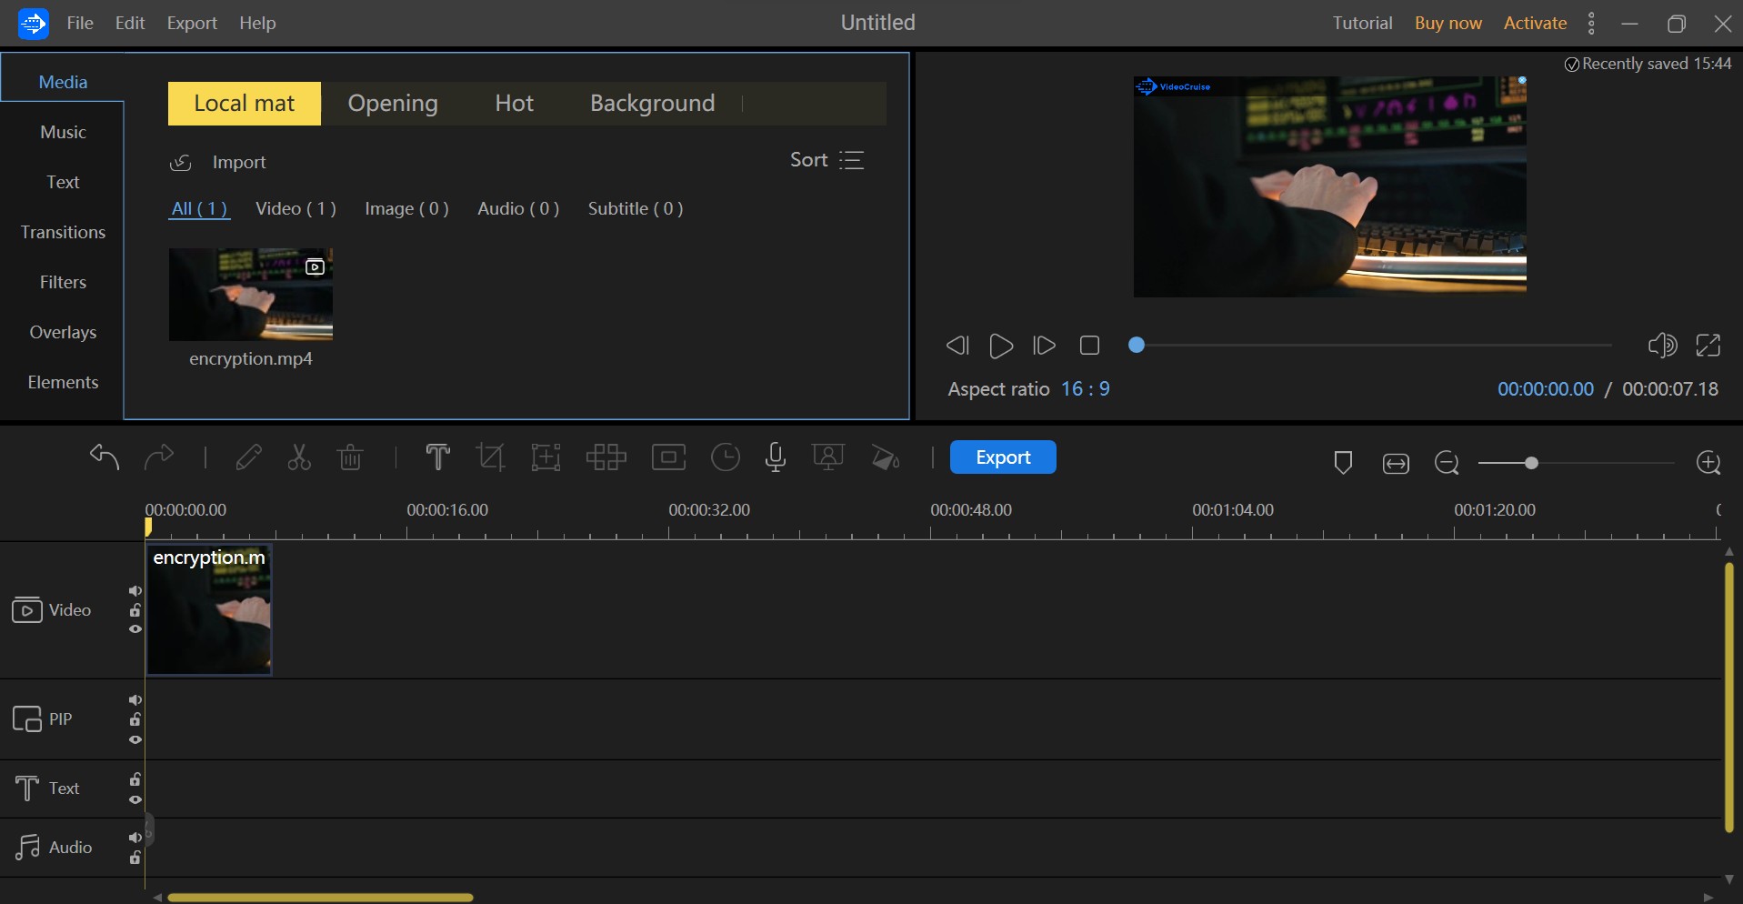1743x904 pixels.
Task: Change the 16 : 9 aspect ratio
Action: coord(1086,388)
